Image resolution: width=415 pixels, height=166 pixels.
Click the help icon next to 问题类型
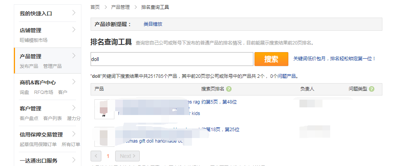[372, 89]
